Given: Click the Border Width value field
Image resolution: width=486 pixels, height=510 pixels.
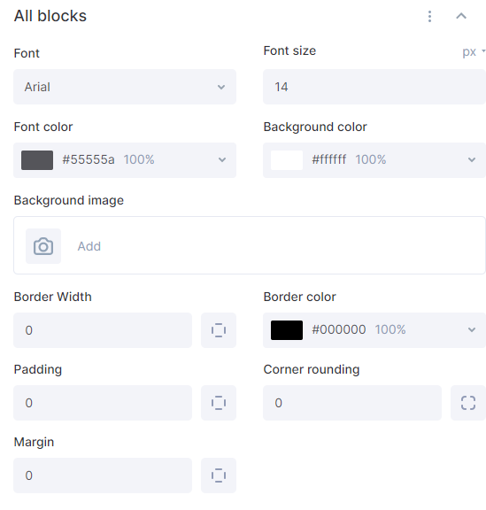Looking at the screenshot, I should 103,330.
